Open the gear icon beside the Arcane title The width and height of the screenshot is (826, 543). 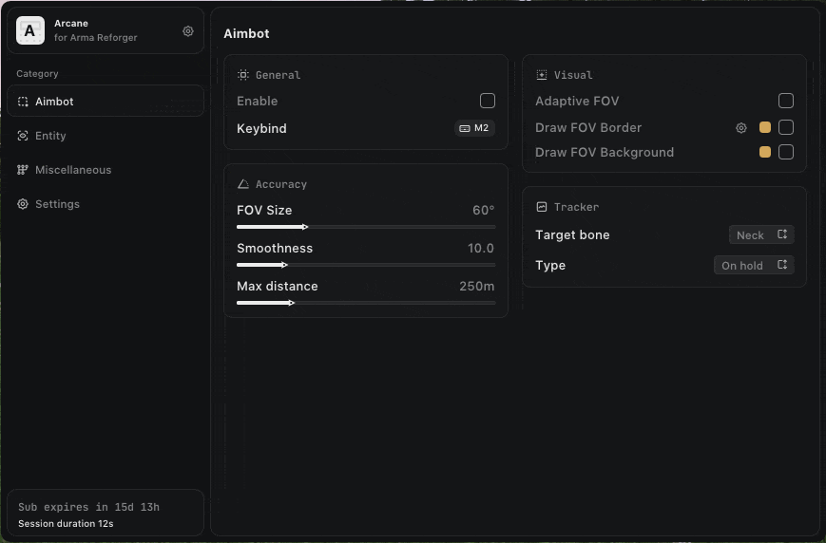188,31
